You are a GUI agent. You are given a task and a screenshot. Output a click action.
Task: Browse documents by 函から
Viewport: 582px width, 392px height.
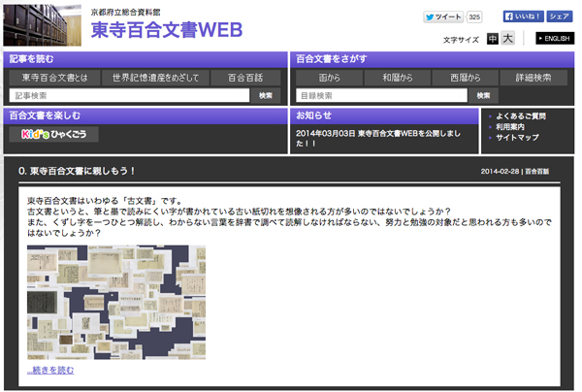tap(329, 77)
